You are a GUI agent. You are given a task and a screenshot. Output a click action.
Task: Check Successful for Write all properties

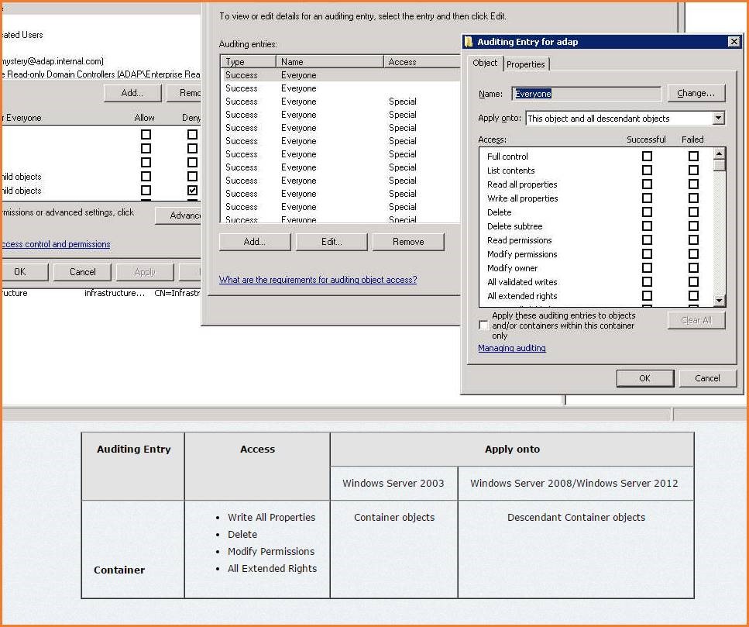[x=647, y=198]
